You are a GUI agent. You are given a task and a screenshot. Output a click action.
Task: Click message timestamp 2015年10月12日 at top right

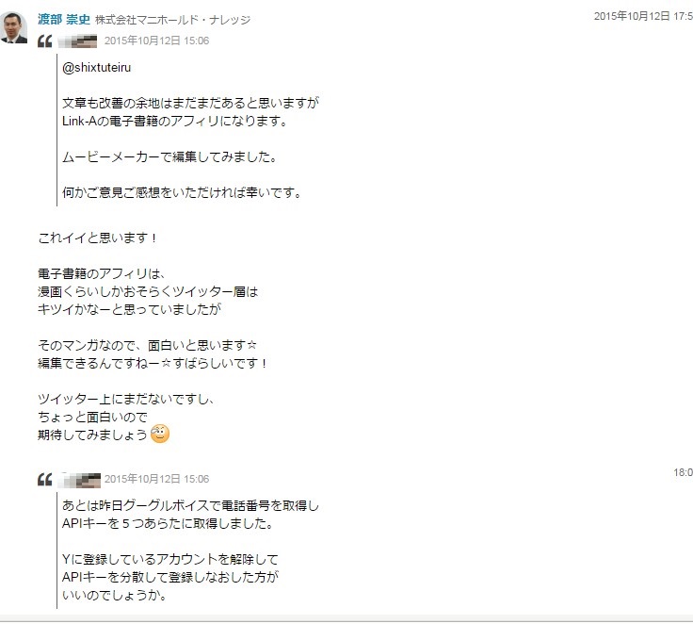point(643,16)
